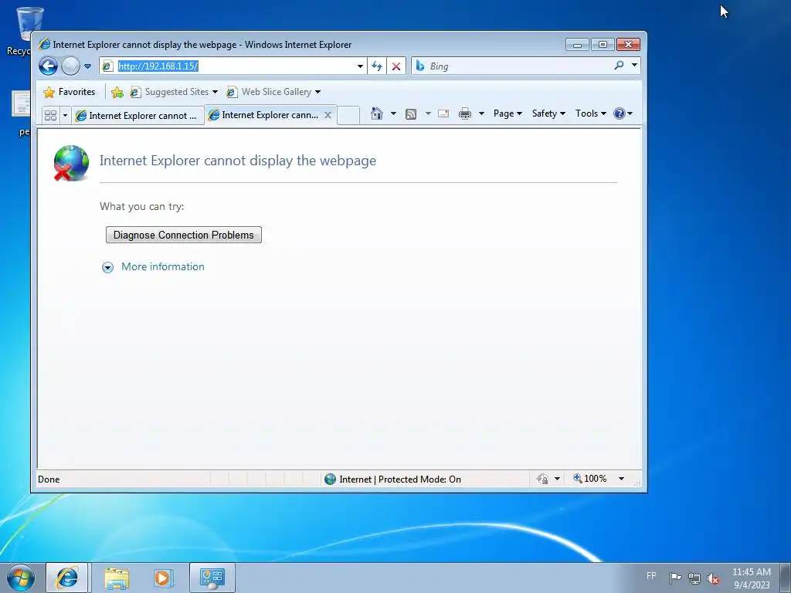Open a new blank tab
This screenshot has width=791, height=593.
coord(348,116)
